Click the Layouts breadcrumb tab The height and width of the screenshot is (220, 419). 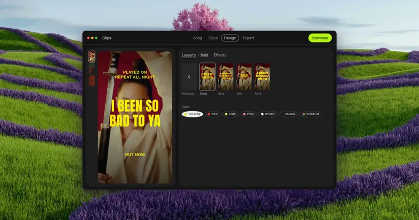[189, 55]
